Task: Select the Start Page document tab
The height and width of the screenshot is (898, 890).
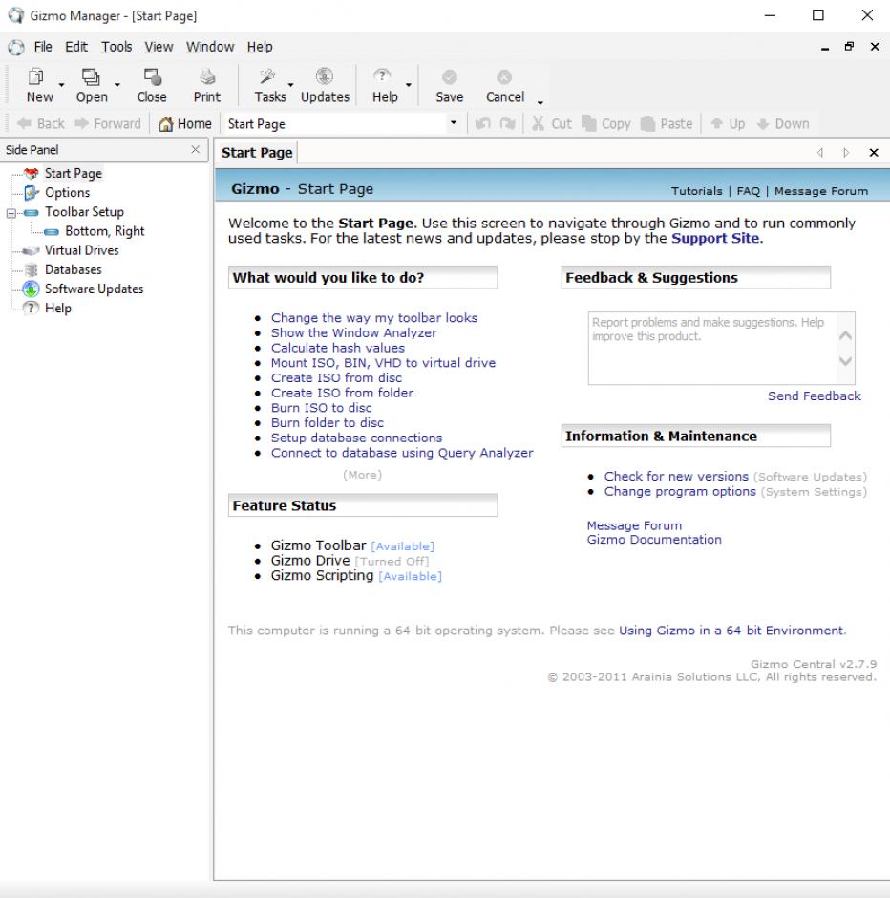Action: click(257, 153)
